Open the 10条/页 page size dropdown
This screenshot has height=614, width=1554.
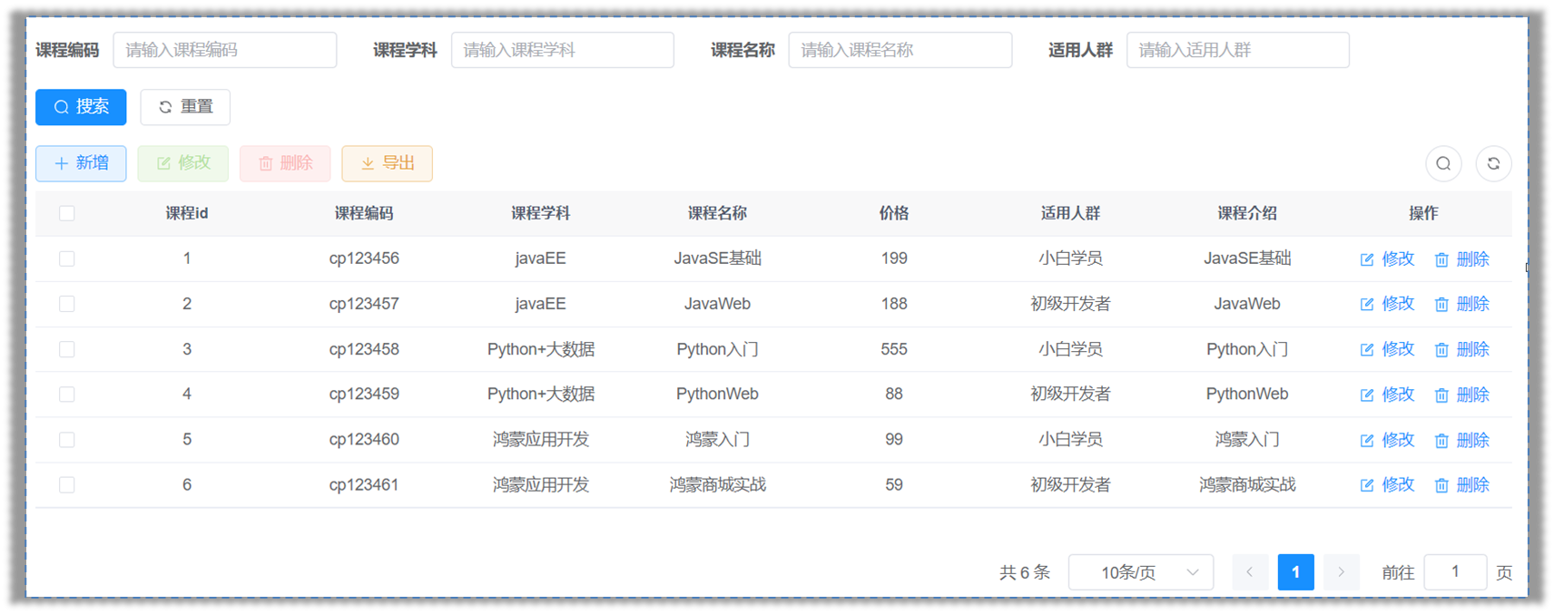pos(1140,572)
